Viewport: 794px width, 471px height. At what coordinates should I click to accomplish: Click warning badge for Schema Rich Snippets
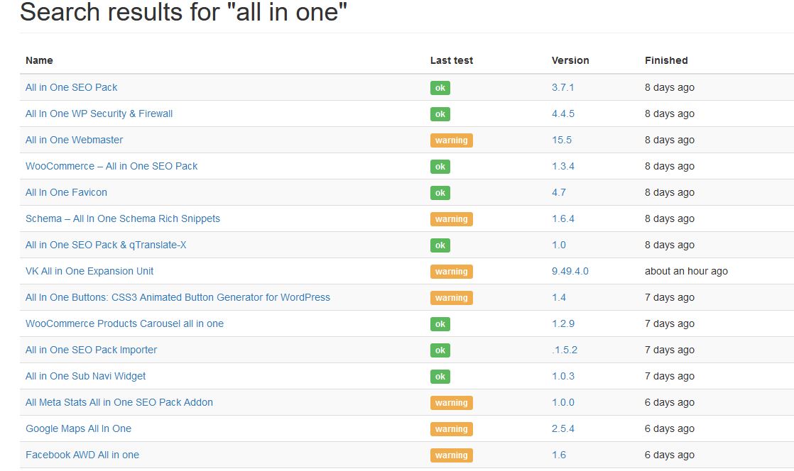point(451,220)
